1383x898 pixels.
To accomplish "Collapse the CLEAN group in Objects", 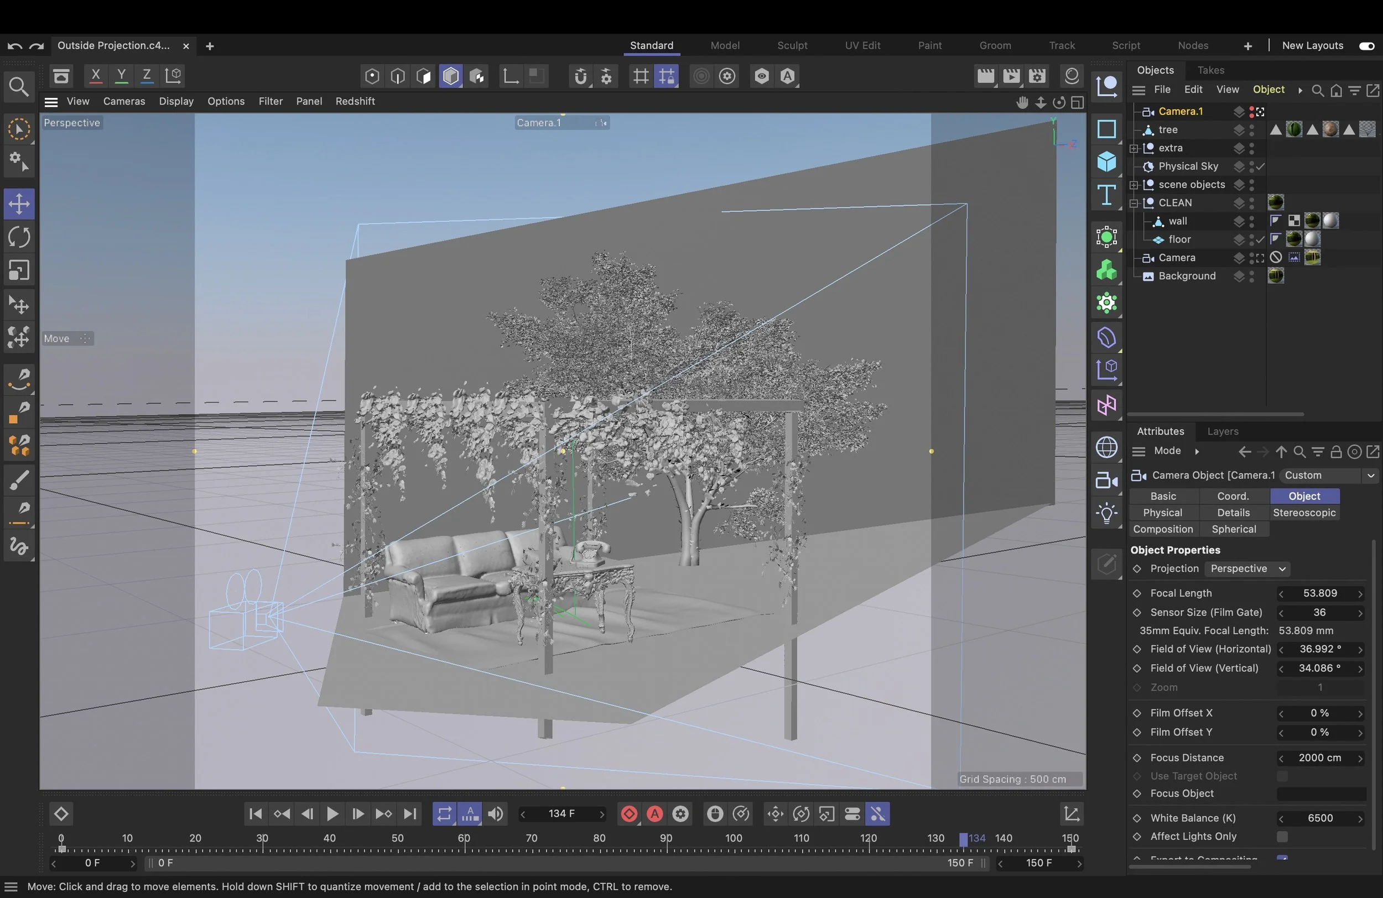I will [1134, 203].
